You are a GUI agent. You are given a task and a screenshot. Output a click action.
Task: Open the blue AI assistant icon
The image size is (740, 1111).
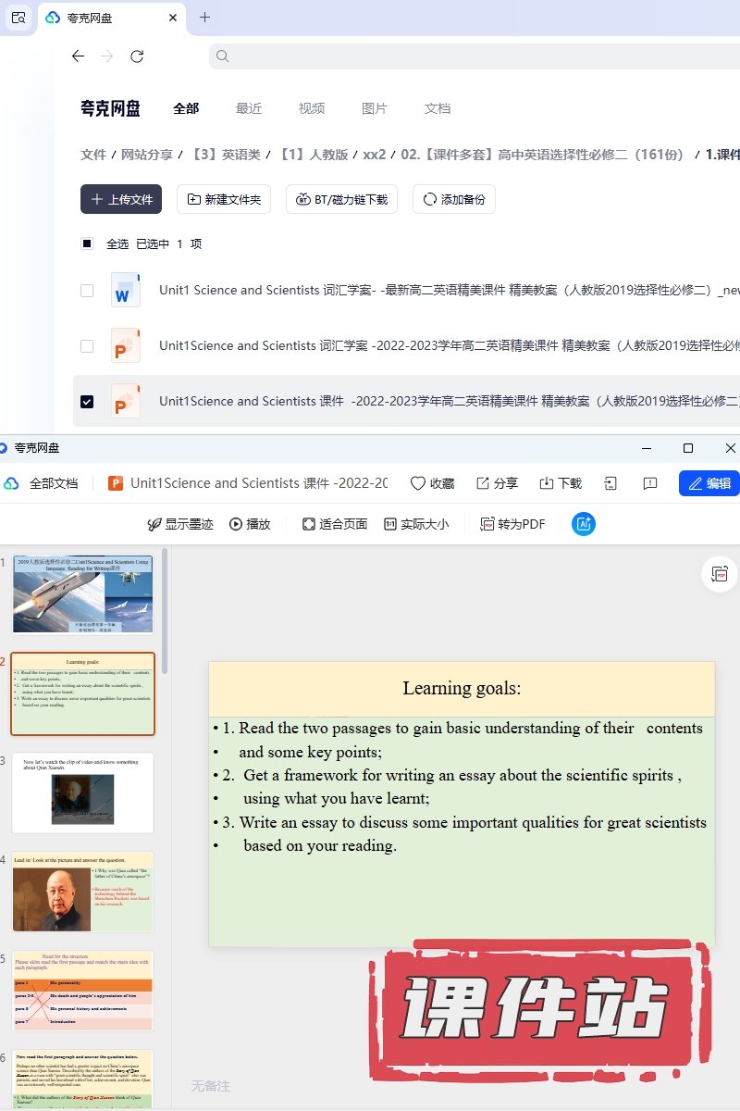(x=584, y=524)
